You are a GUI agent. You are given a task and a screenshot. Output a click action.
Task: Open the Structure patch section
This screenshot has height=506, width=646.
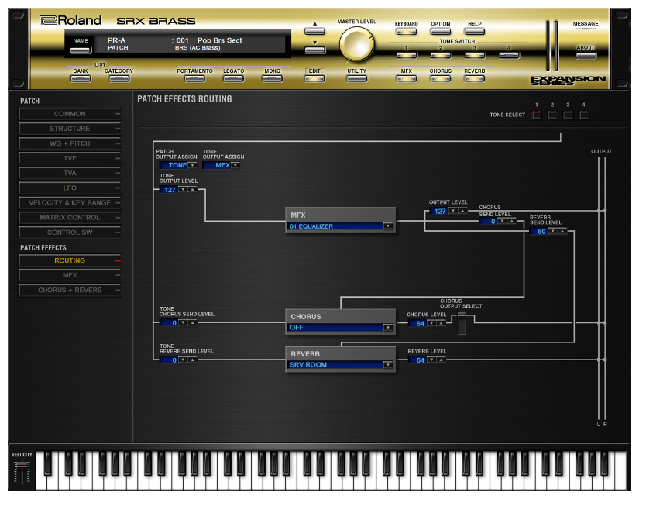(71, 130)
